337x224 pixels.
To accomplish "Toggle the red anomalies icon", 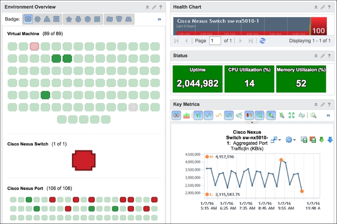I will click(249, 115).
